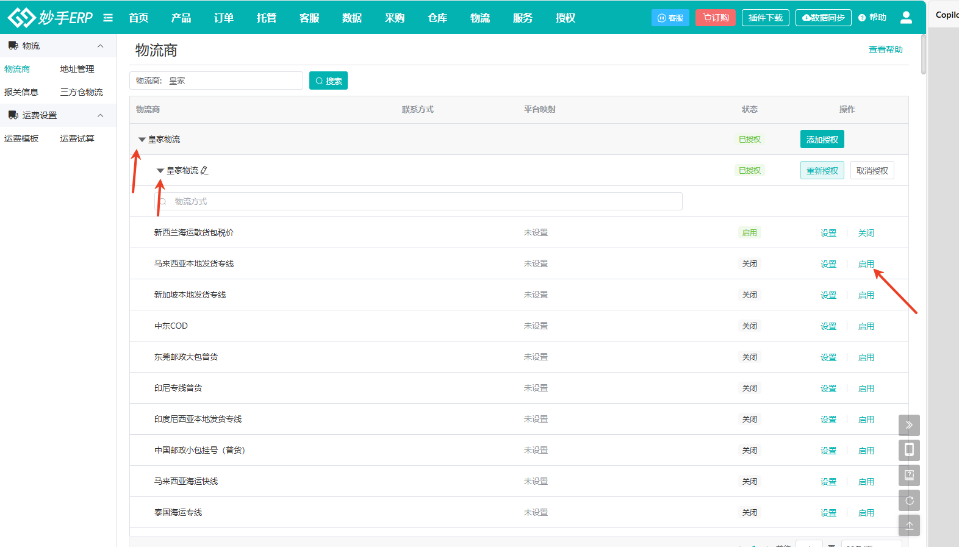Click 启用 for 新加坡本地发货专线

click(x=866, y=295)
